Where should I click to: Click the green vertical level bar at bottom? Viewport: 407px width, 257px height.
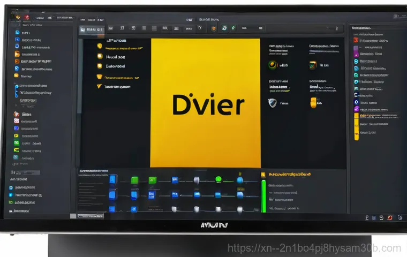pyautogui.click(x=263, y=196)
